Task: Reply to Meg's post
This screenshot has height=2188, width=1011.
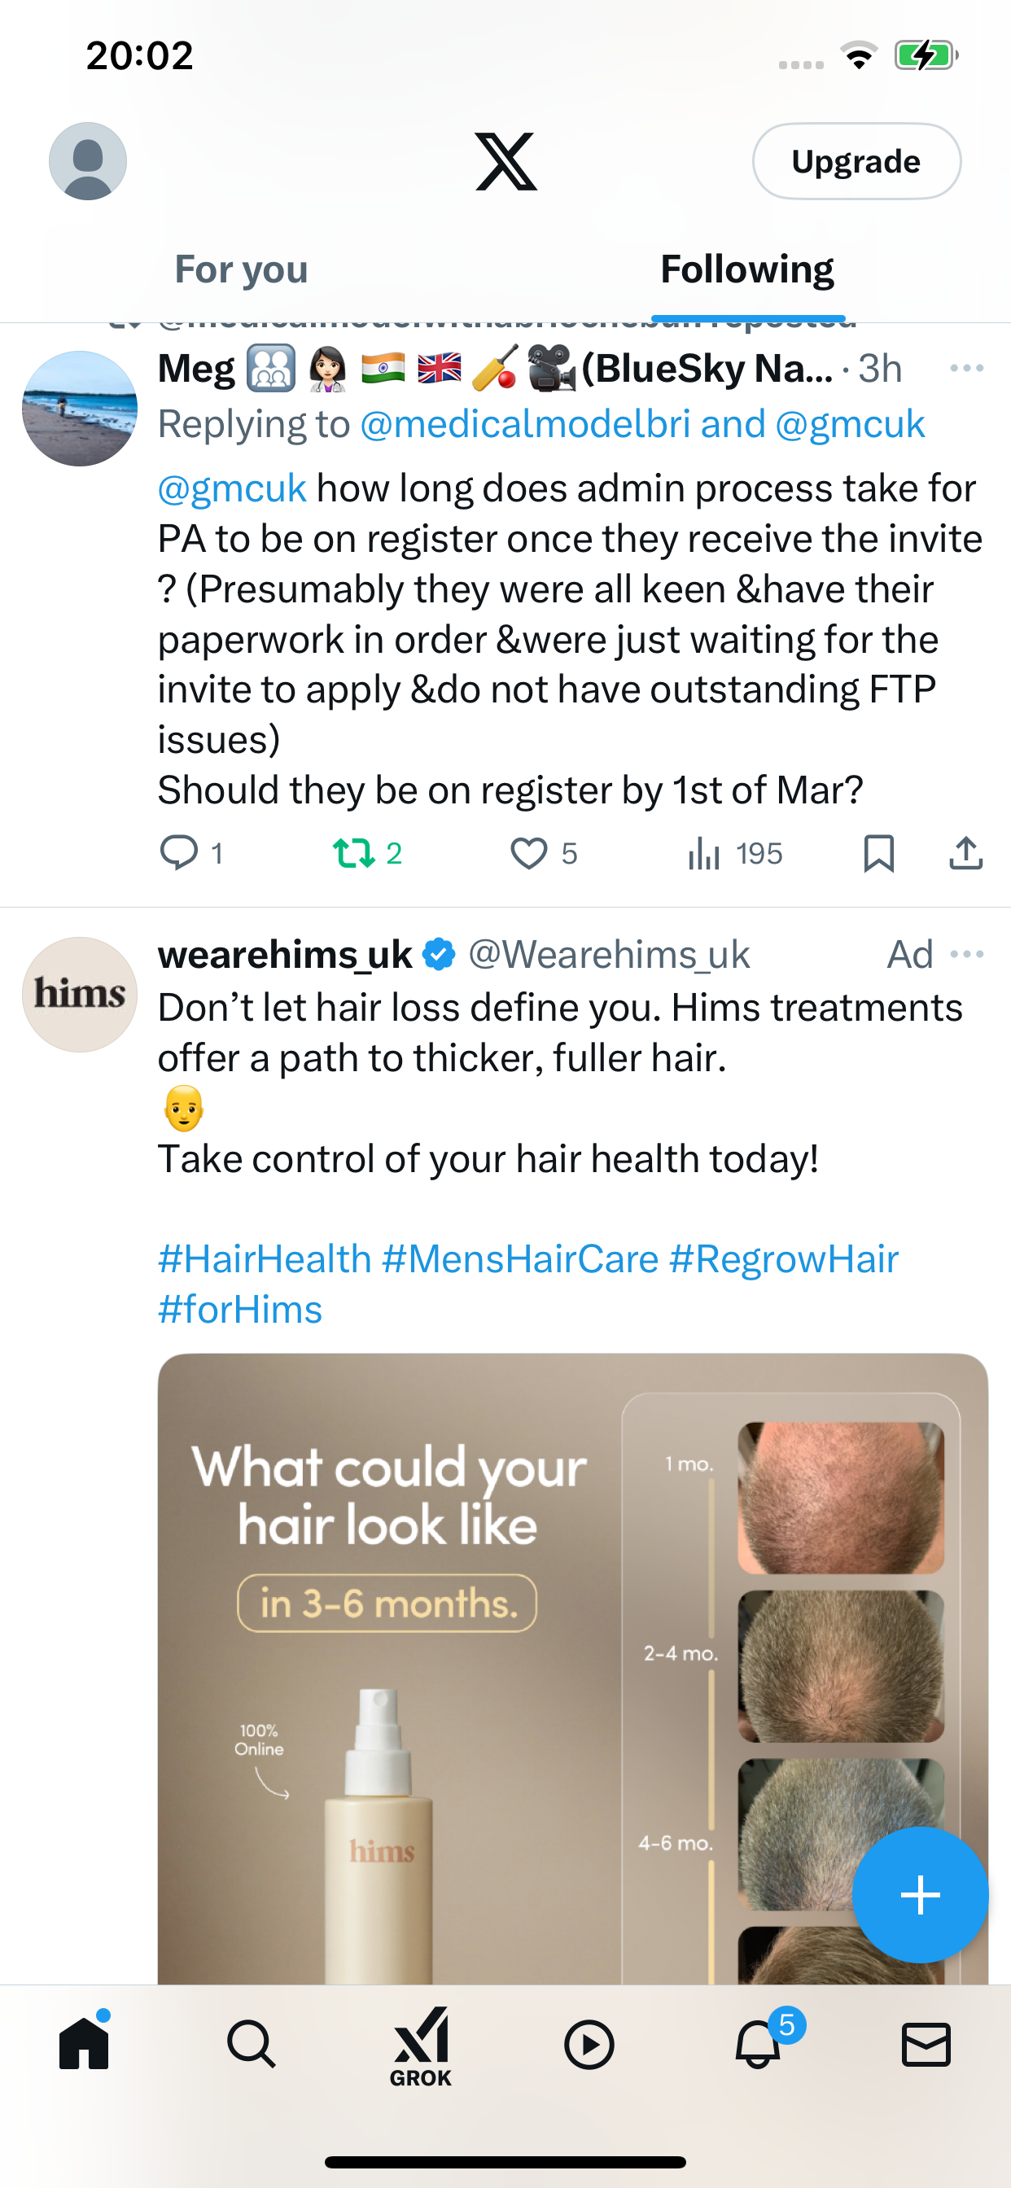Action: (x=191, y=853)
